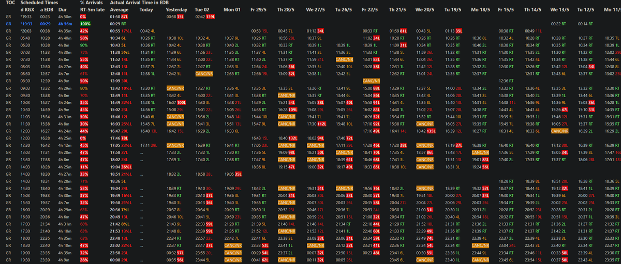Click the 'RT-5m late' column header
621x264 pixels.
pos(91,10)
